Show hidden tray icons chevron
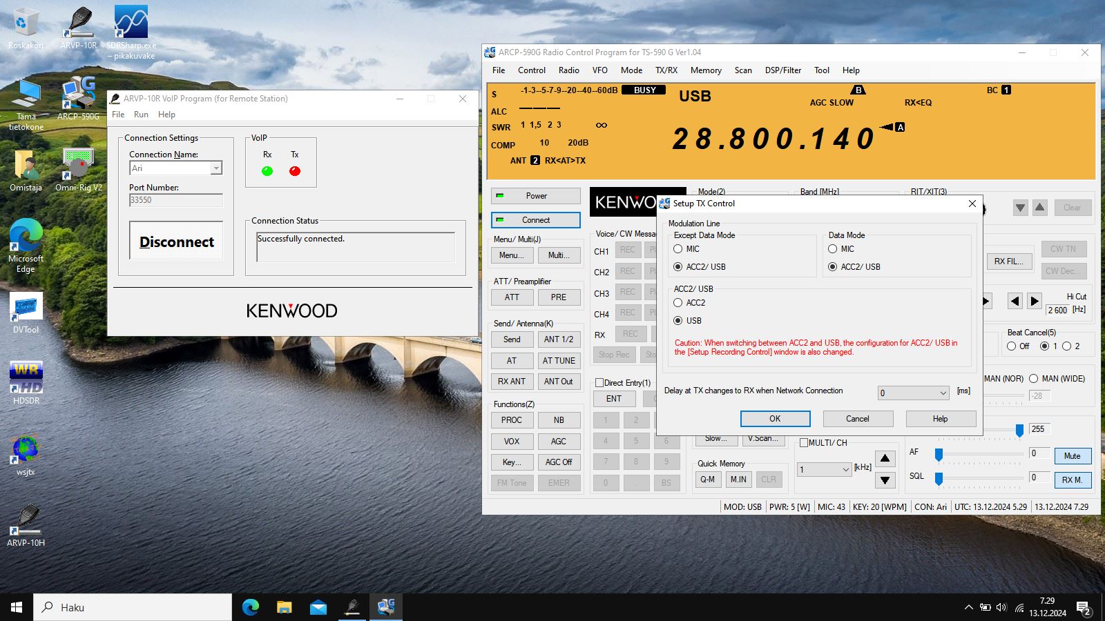This screenshot has width=1105, height=621. tap(968, 607)
